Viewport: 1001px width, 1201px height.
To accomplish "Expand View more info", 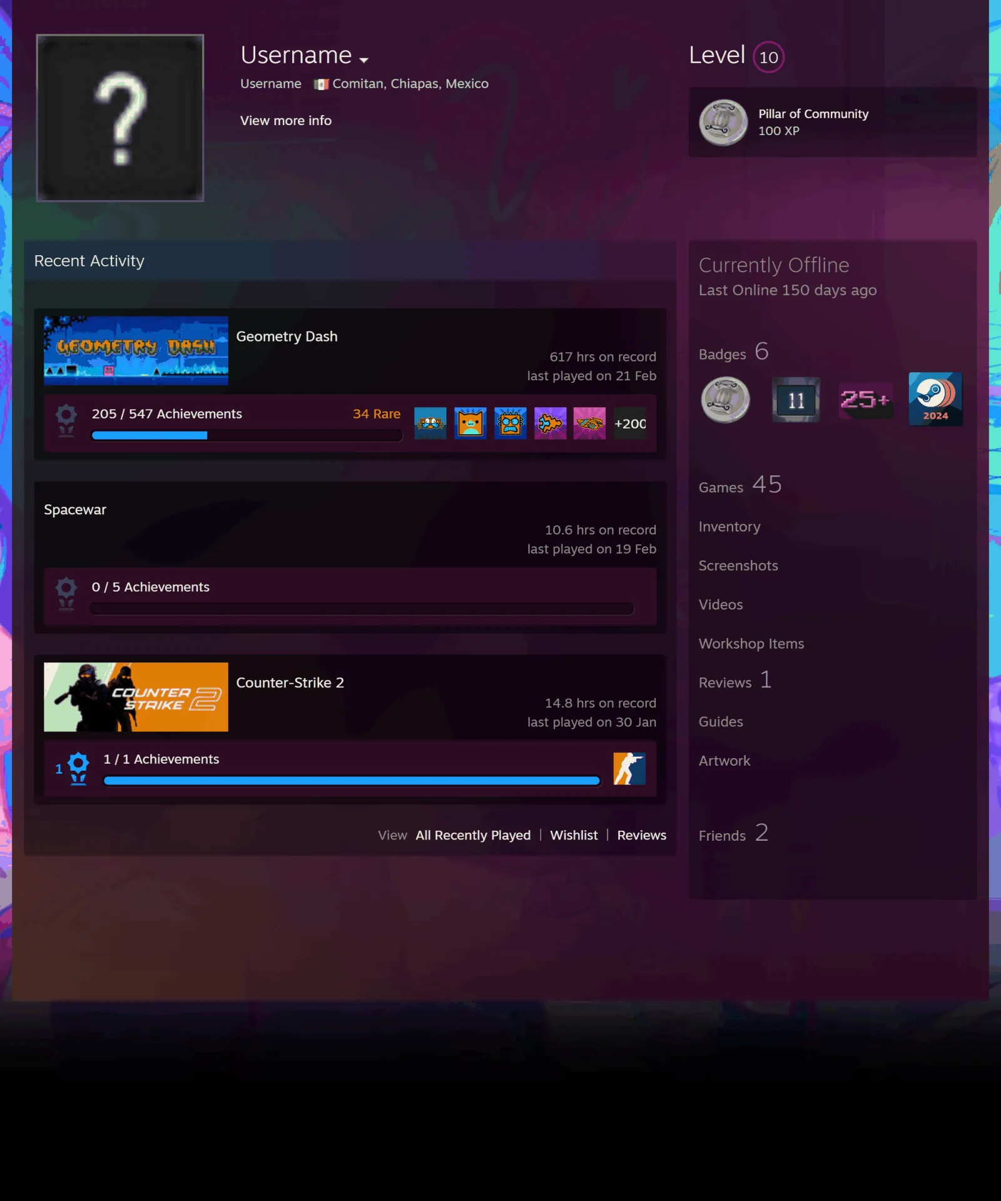I will click(286, 121).
